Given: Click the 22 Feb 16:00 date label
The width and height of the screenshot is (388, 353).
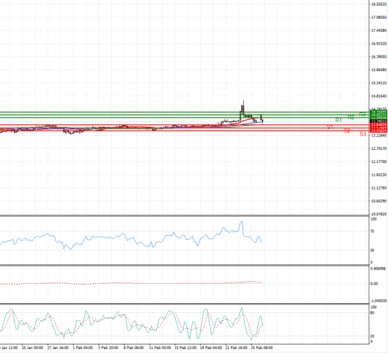Looking at the screenshot, I should tap(236, 348).
